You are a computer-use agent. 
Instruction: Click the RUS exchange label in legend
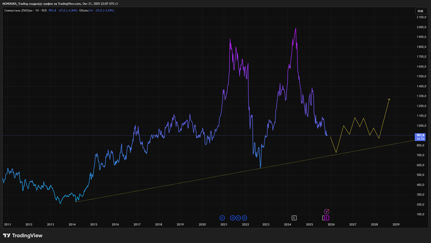44,10
